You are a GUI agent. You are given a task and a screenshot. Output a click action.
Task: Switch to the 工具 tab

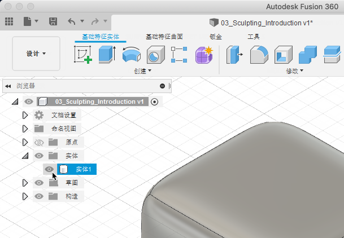254,37
